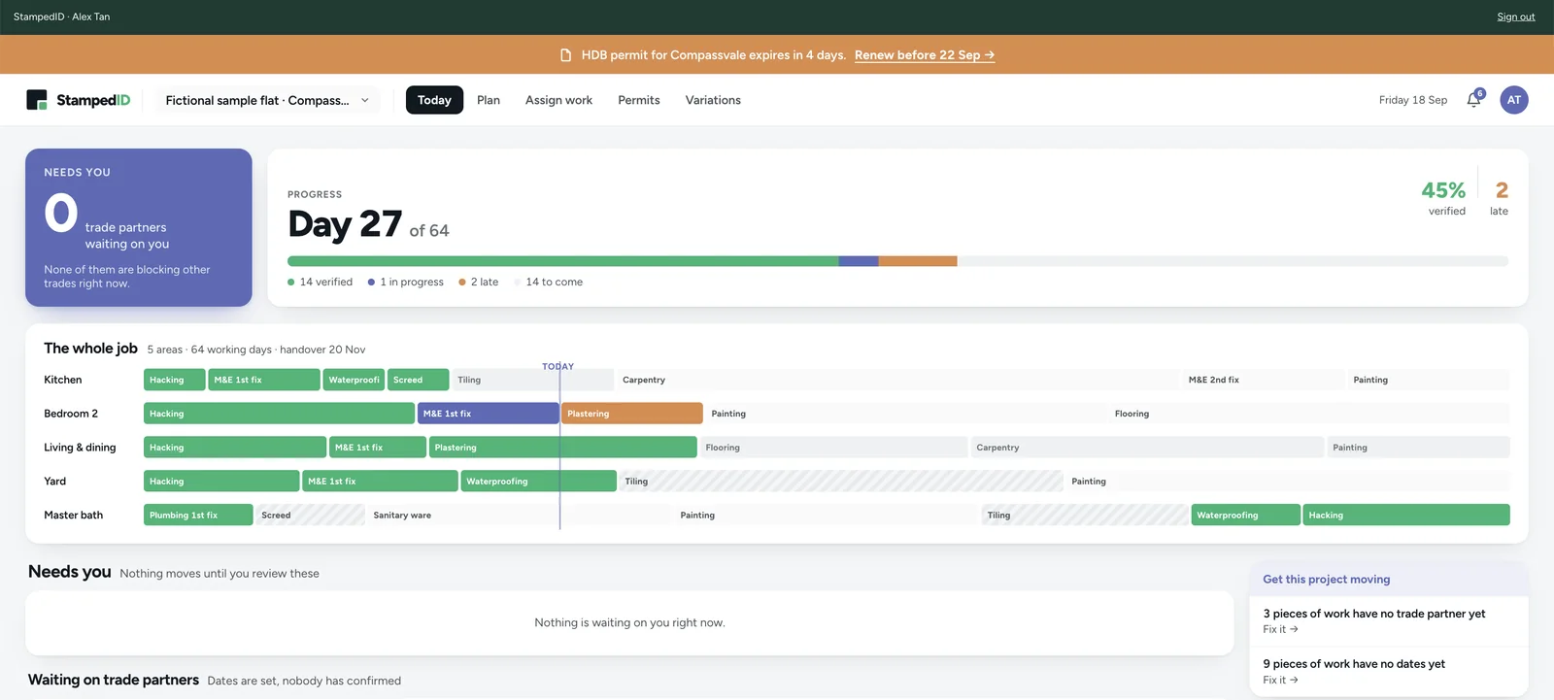Screen dimensions: 1554x700
Task: Click 14 to come legend entry
Action: (549, 283)
